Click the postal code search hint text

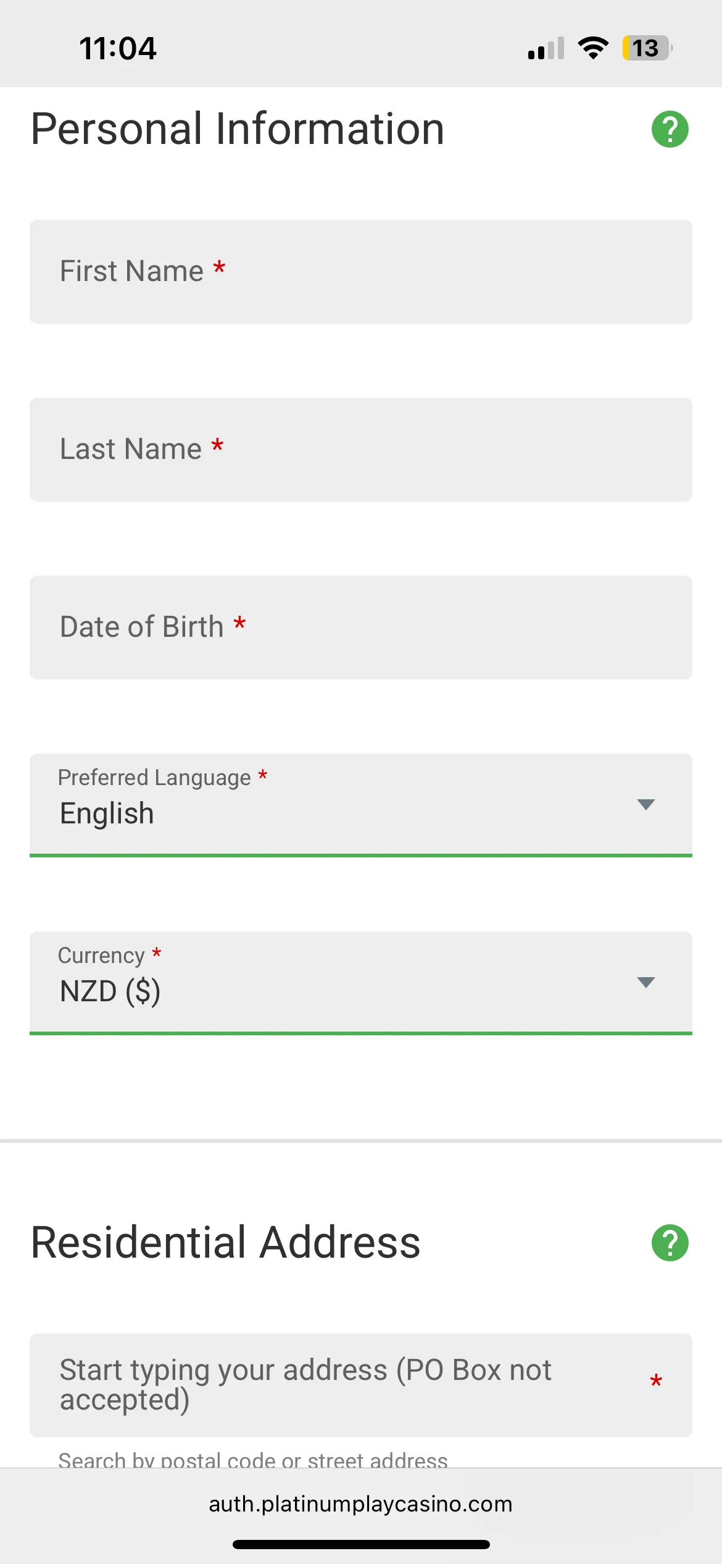tap(253, 1460)
